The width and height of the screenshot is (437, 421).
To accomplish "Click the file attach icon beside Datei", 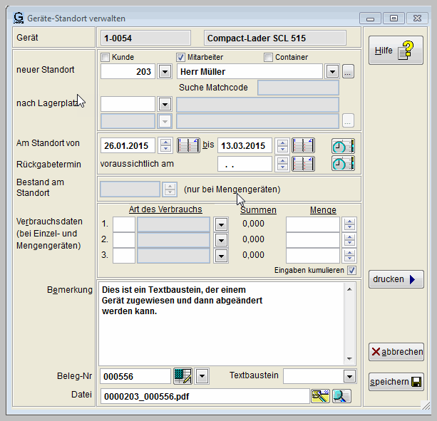I will click(x=321, y=396).
